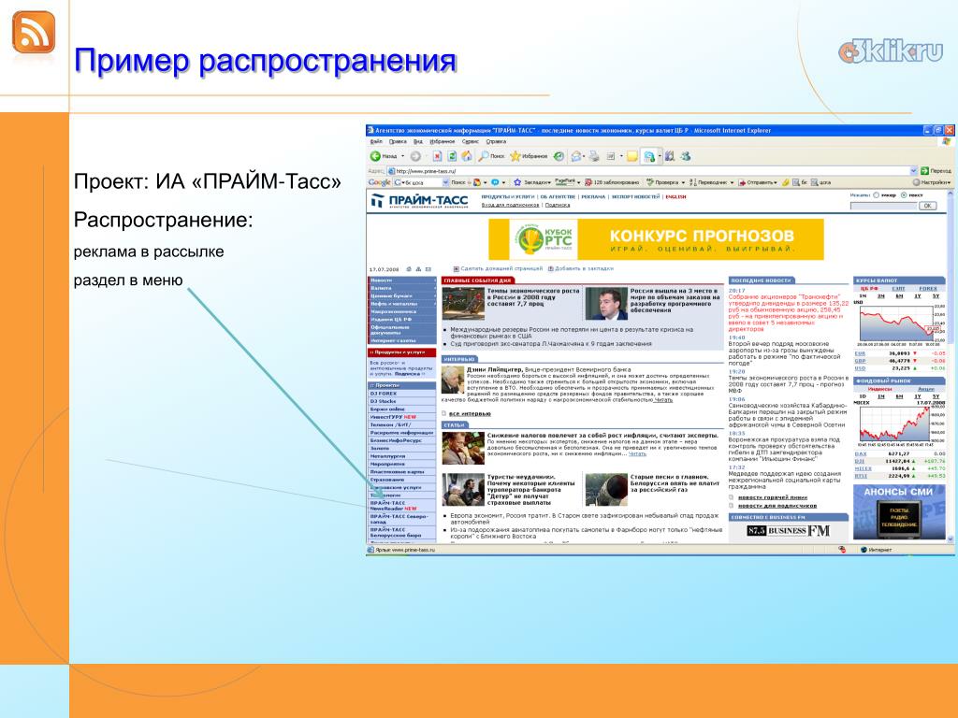Select the first search radio option
The image size is (958, 718).
coord(876,194)
